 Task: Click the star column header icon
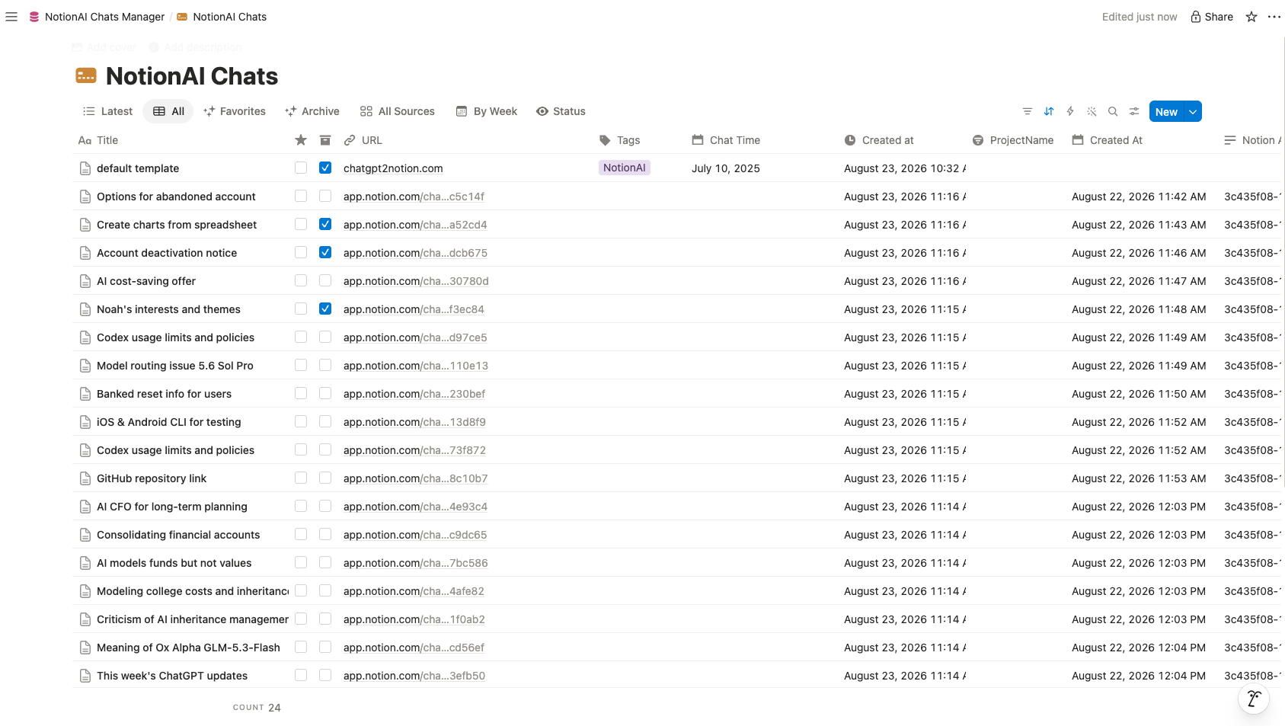click(x=301, y=140)
